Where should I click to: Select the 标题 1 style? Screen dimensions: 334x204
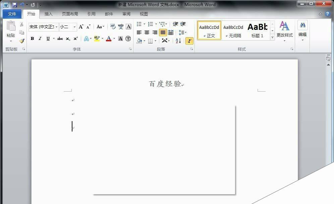tap(258, 31)
